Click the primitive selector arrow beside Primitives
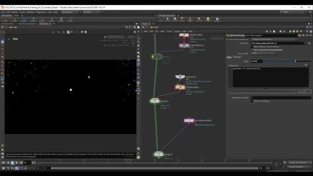Viewport: 313px width, 176px height. click(x=310, y=43)
